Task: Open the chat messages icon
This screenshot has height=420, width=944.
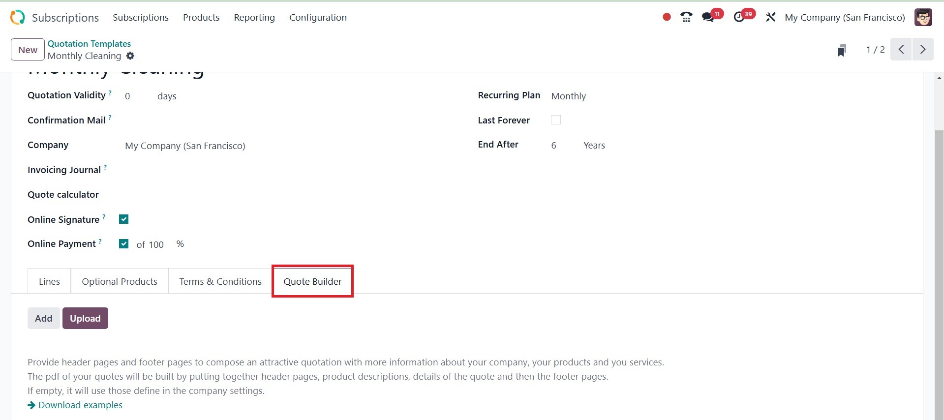Action: click(x=708, y=18)
